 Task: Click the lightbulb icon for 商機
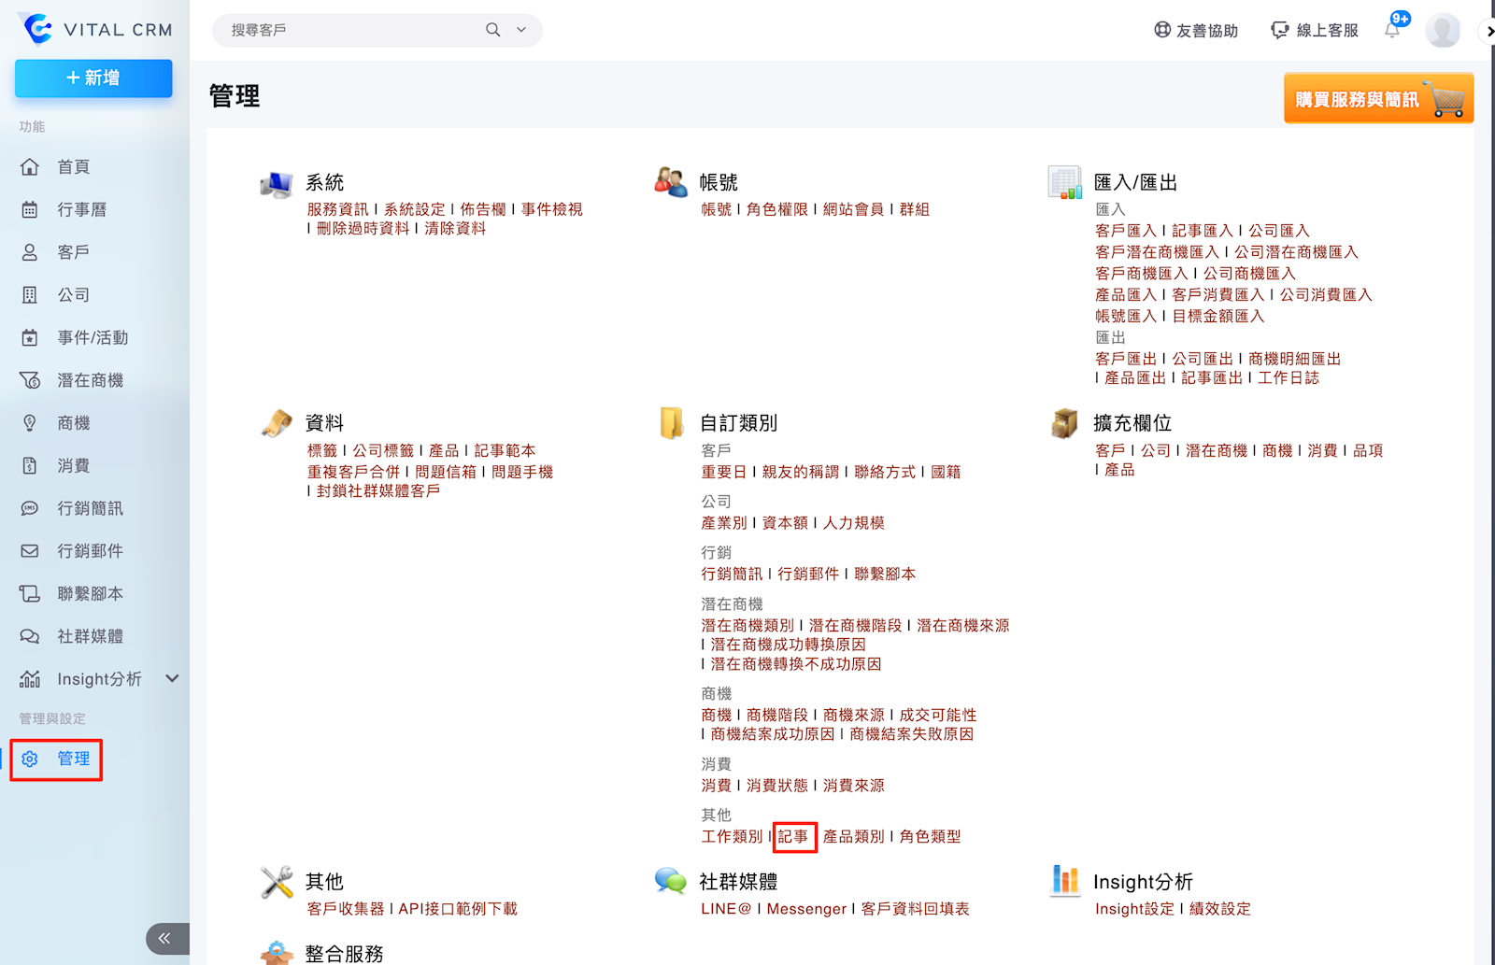coord(30,423)
